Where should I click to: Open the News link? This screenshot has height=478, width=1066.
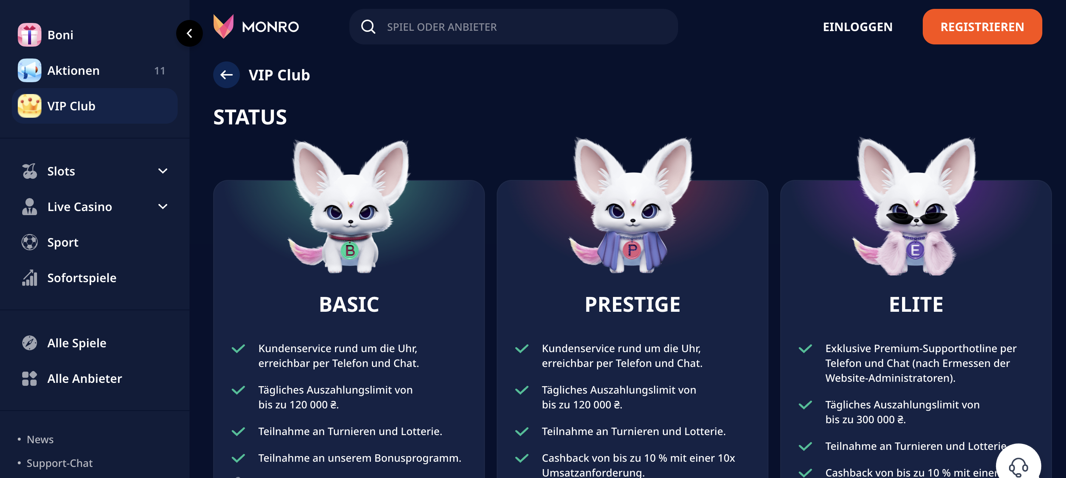[x=40, y=439]
